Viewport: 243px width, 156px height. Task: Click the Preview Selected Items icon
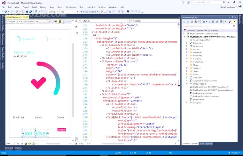coord(234,22)
